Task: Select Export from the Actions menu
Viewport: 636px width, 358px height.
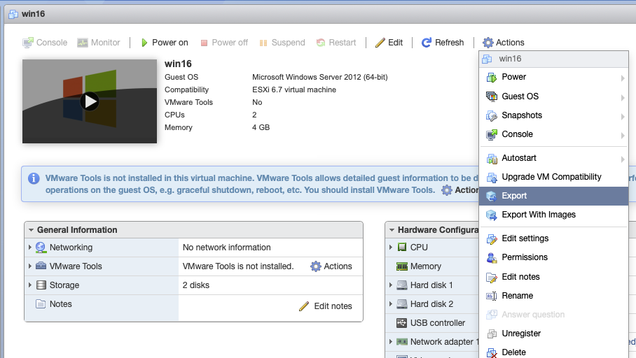Action: pyautogui.click(x=514, y=196)
